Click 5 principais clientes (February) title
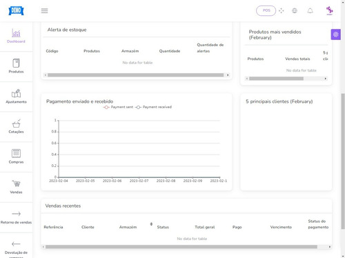Image resolution: width=345 pixels, height=258 pixels. tap(279, 101)
